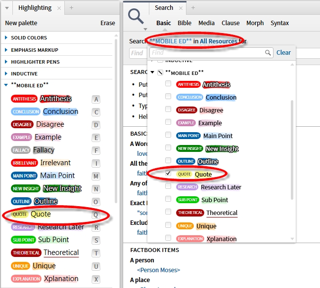Uncheck the Quote checkbox in dropdown
The height and width of the screenshot is (288, 320).
coord(168,173)
